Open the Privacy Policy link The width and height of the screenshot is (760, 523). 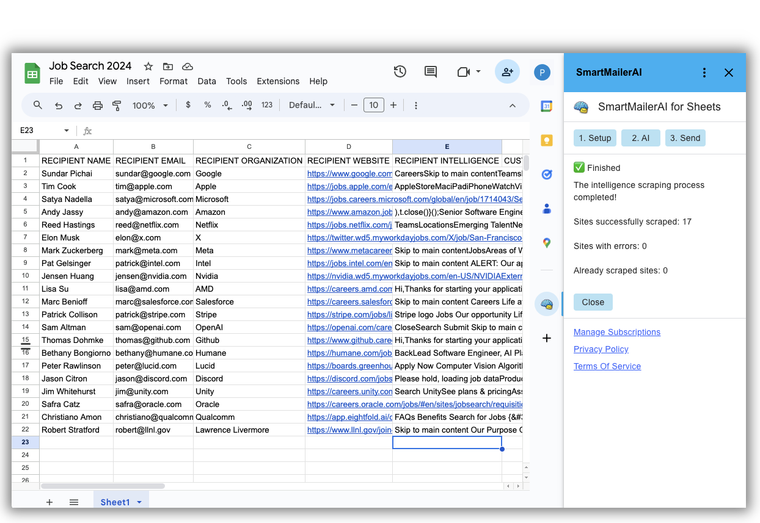click(x=601, y=349)
